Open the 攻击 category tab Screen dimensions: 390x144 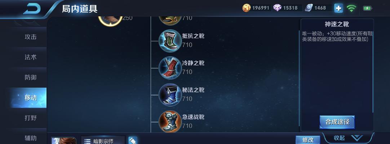point(31,37)
